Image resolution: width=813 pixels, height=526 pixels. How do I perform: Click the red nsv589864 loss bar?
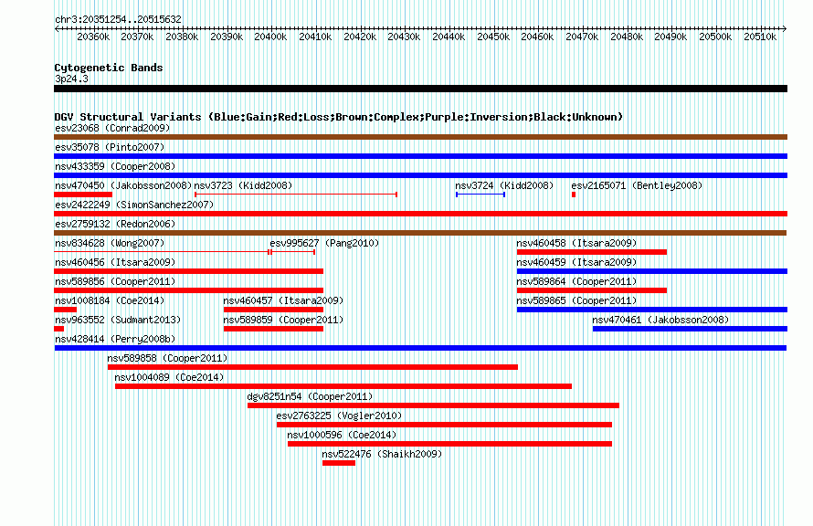592,290
